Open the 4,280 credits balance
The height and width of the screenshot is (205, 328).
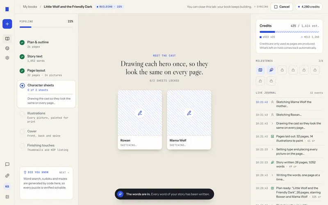coord(309,7)
